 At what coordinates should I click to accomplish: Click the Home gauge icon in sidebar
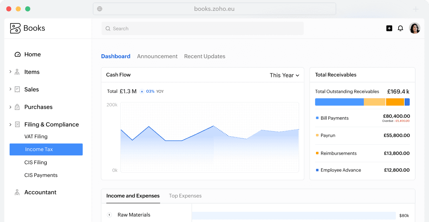[x=18, y=54]
